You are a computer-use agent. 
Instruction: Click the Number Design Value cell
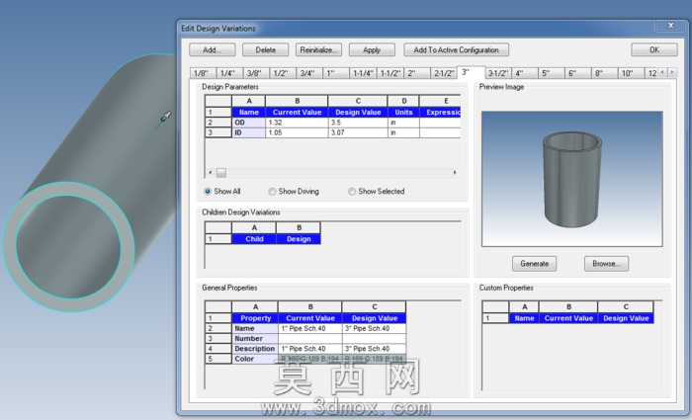click(x=374, y=339)
